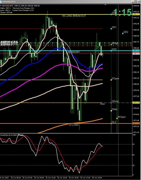This screenshot has width=141, height=180.
Task: Select the cyan DR1 level dot
Action: 111,29
